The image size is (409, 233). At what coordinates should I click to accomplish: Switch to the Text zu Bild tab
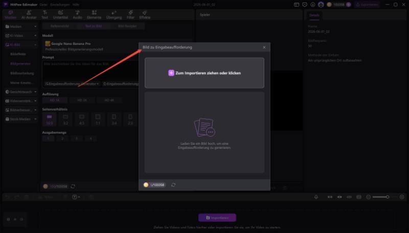(94, 26)
